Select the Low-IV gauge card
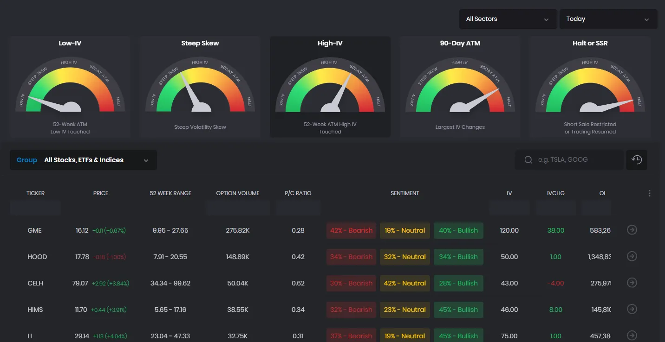Screen dimensions: 665x342 click(70, 87)
